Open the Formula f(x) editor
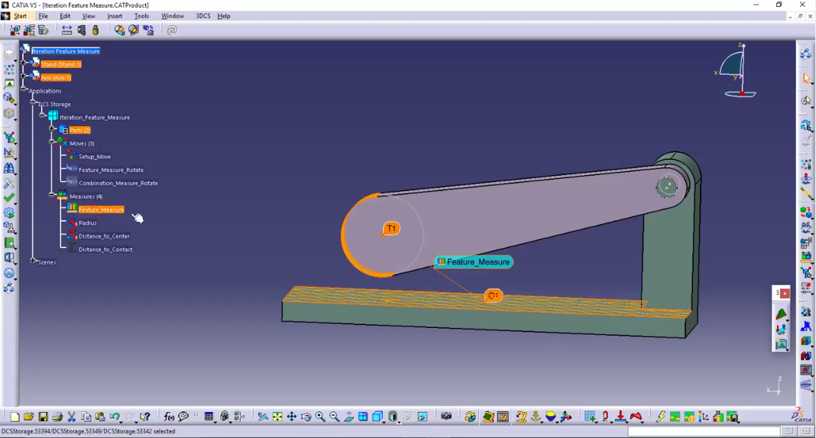Viewport: 816px width, 438px height. (x=169, y=417)
